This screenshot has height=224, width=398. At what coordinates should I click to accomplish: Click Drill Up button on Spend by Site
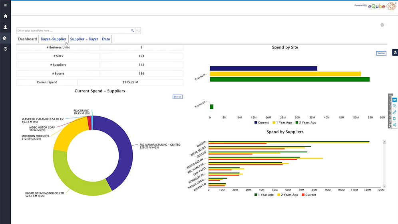(381, 53)
